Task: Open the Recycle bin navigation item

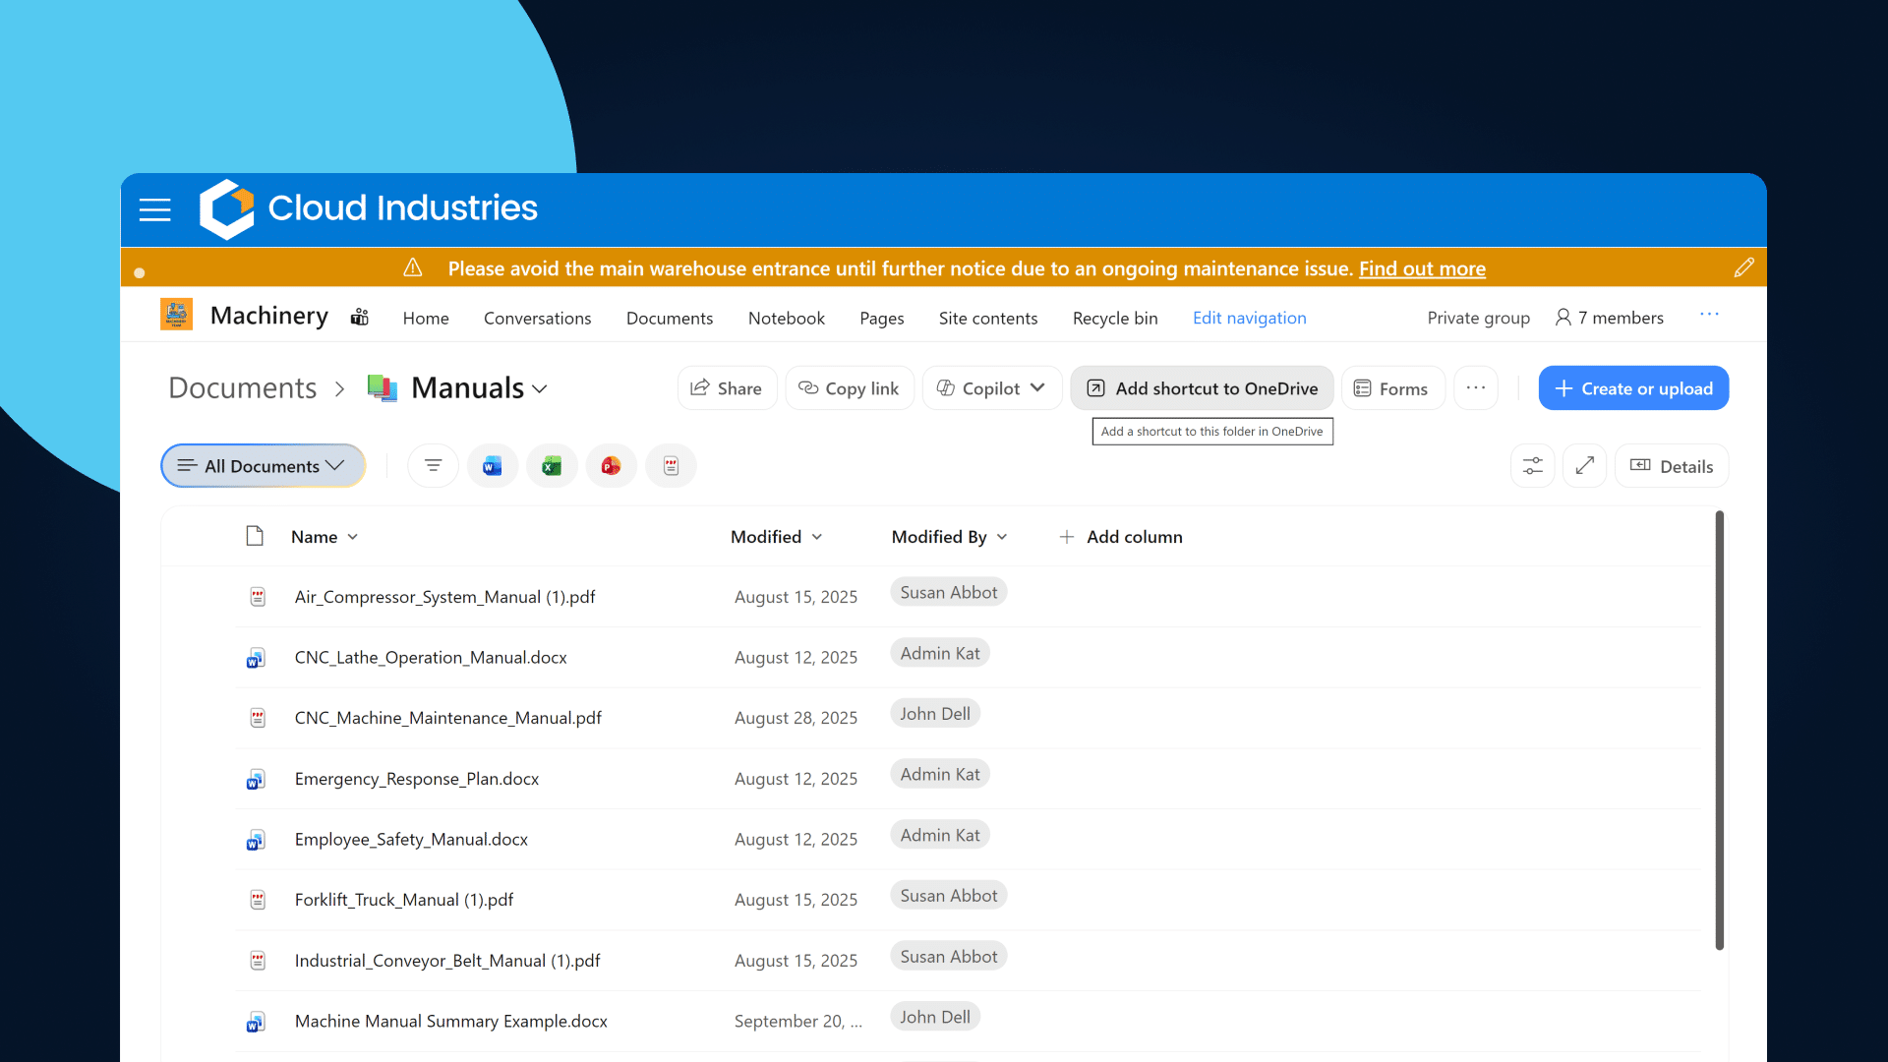Action: [x=1115, y=318]
